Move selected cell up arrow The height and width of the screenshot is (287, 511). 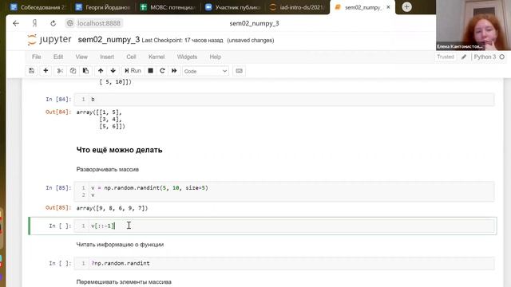point(101,71)
